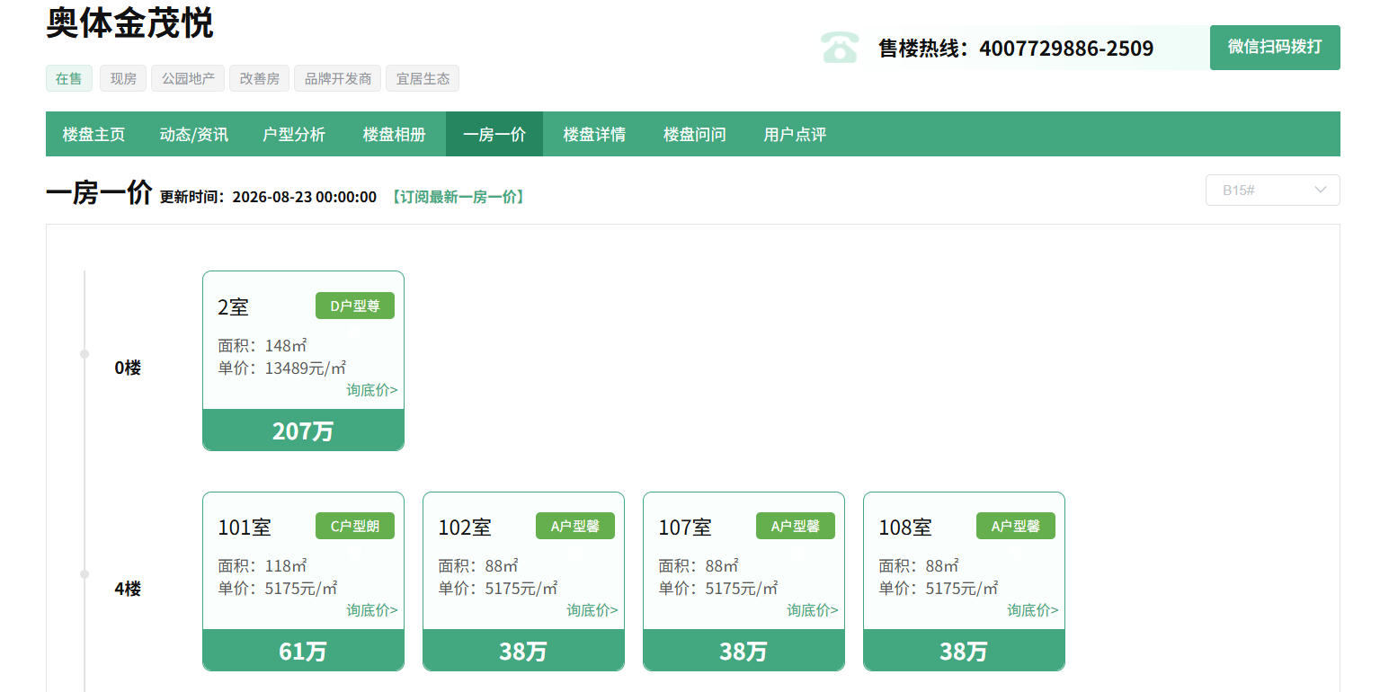1380x692 pixels.
Task: Open the 楼盘详情 tab
Action: (594, 135)
